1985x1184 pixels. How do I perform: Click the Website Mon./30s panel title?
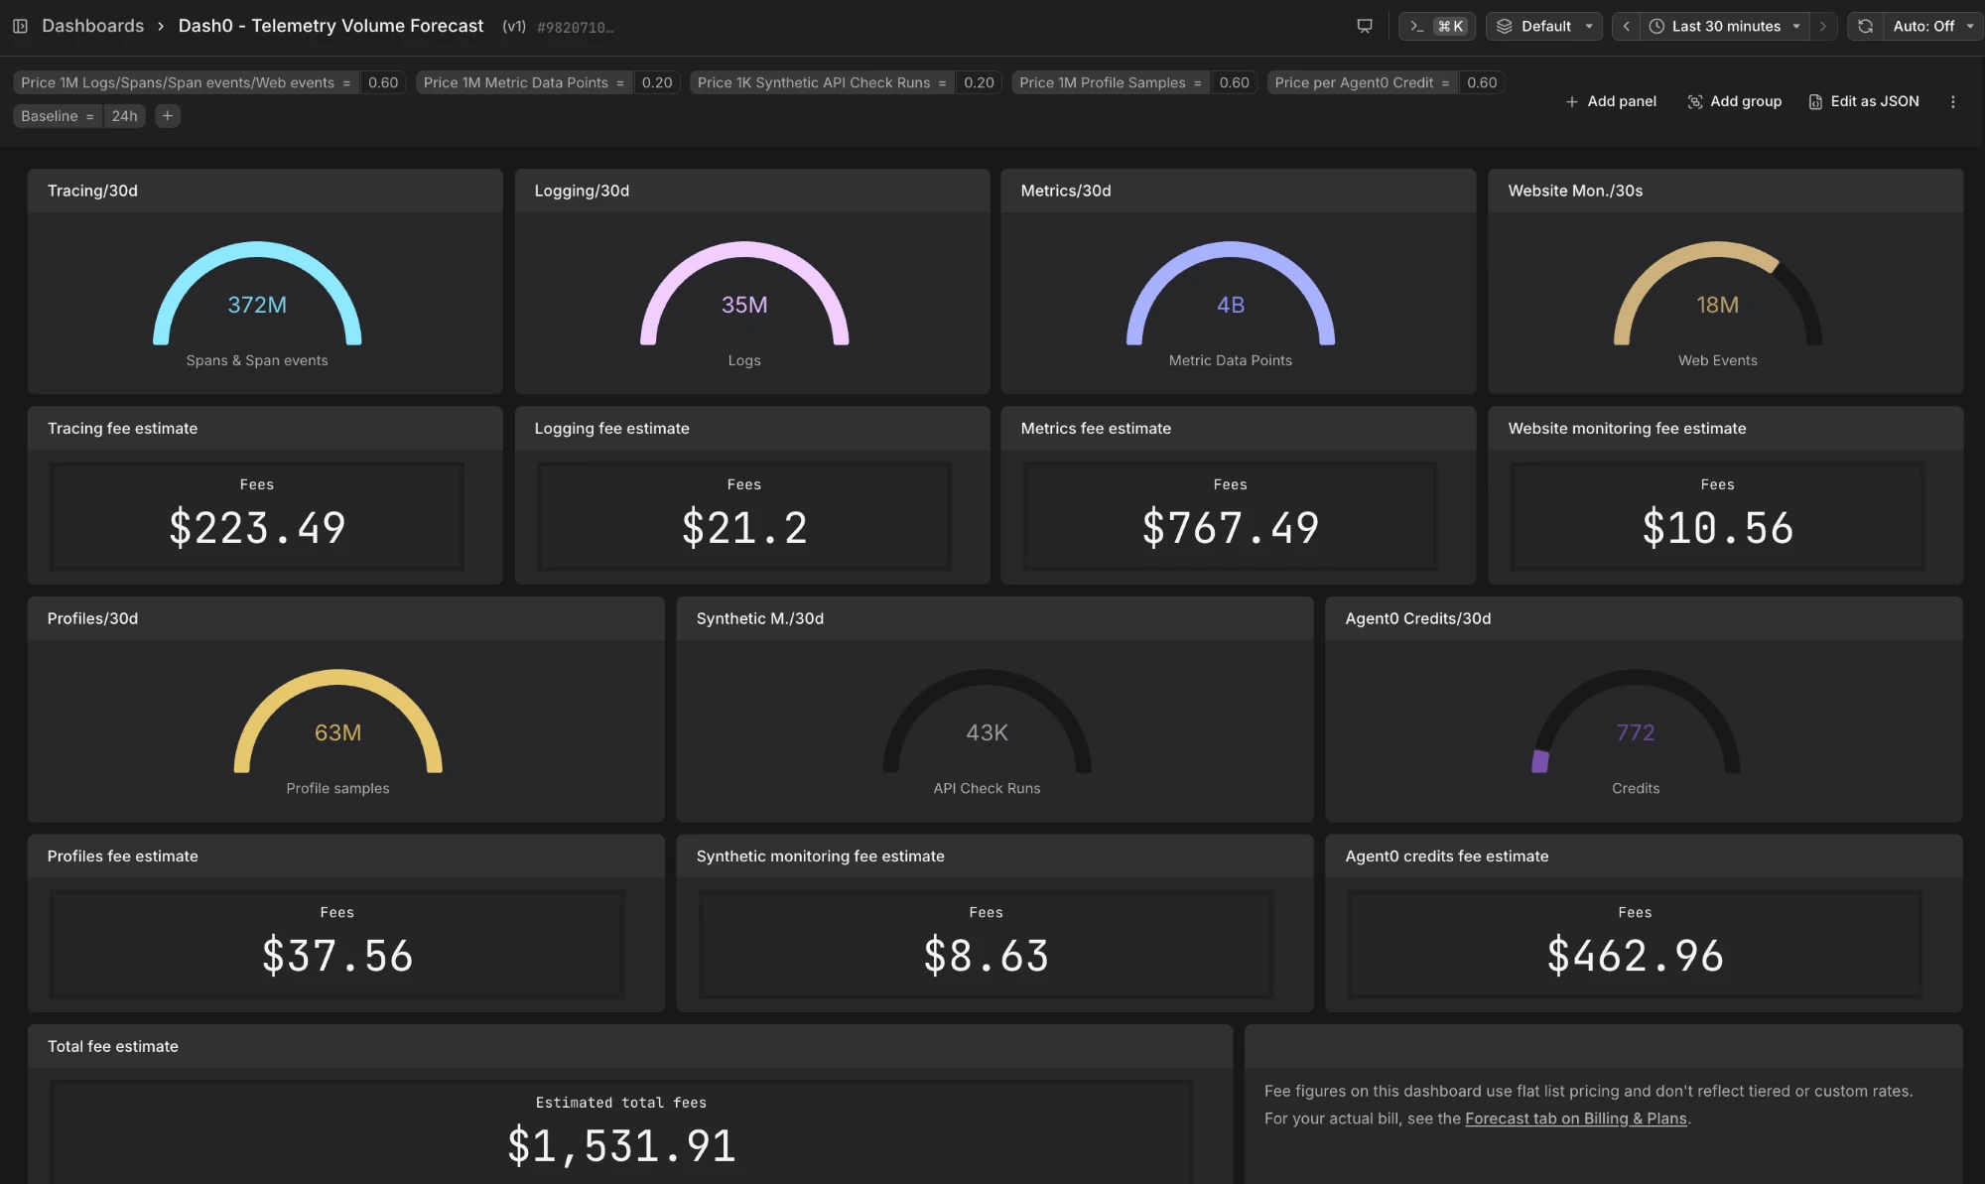tap(1575, 191)
